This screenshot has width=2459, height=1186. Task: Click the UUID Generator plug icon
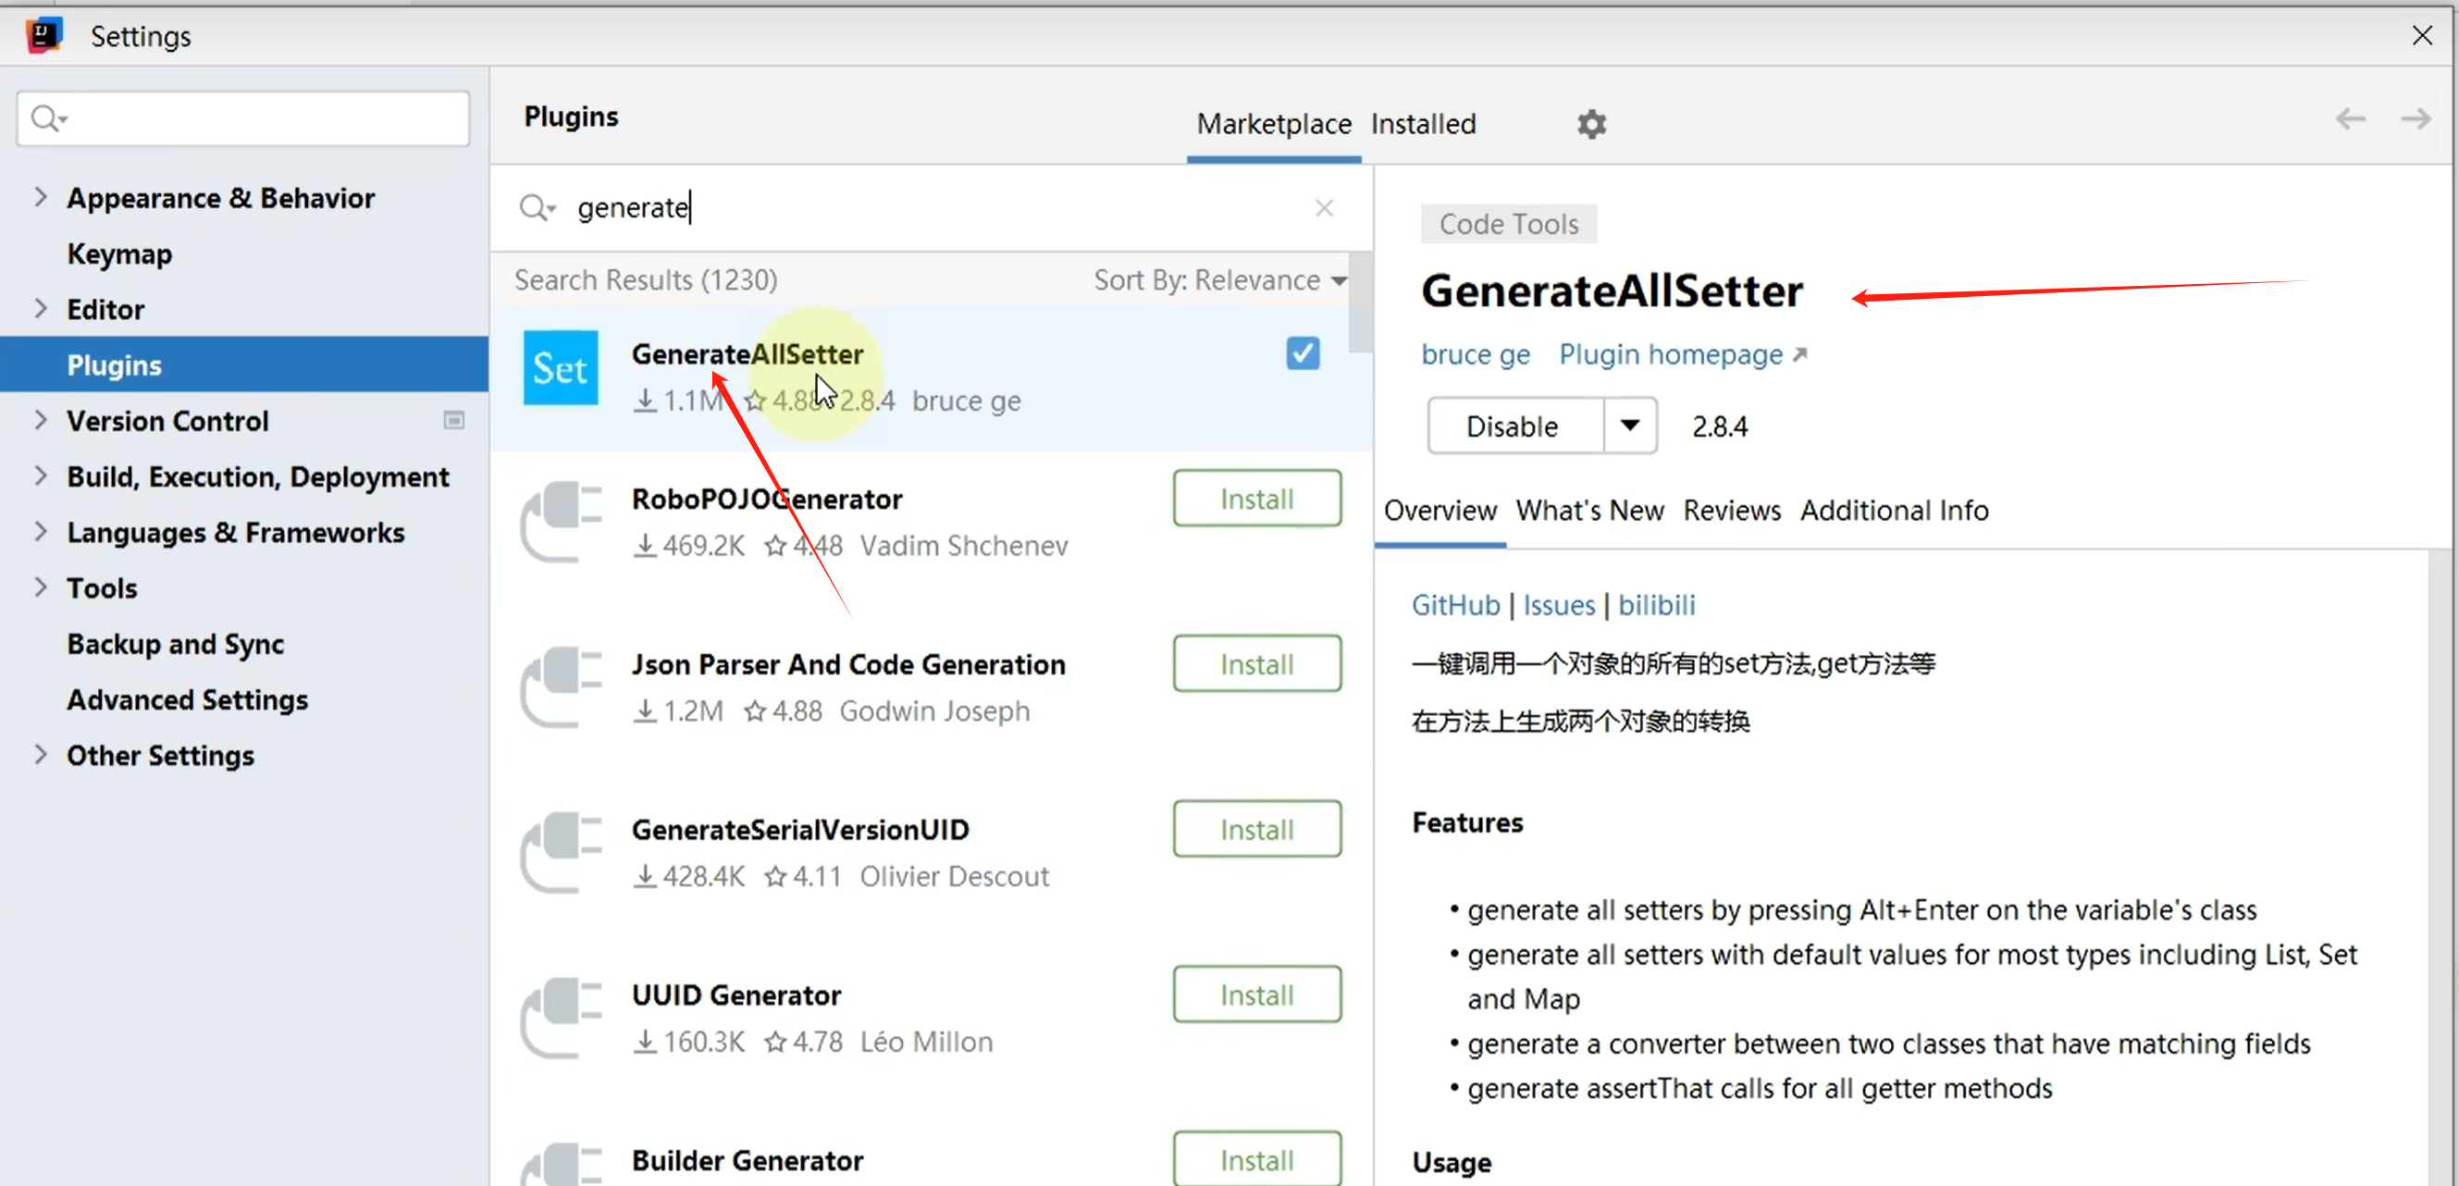coord(562,1017)
